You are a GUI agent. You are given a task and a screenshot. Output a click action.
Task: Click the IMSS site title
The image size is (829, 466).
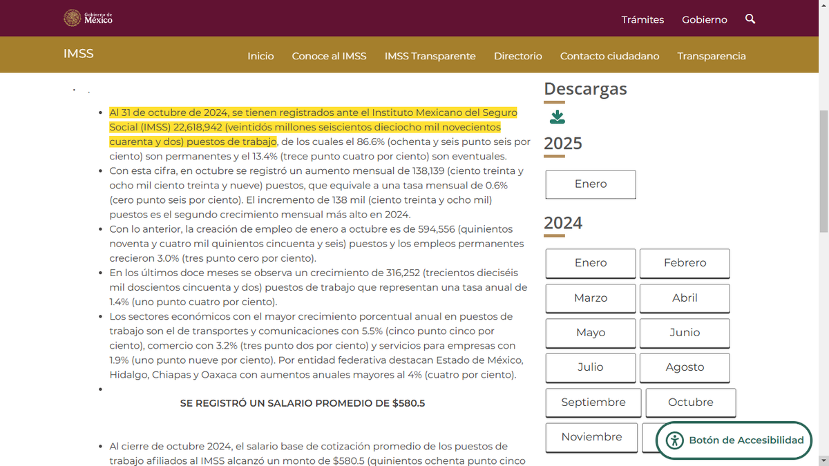(78, 53)
